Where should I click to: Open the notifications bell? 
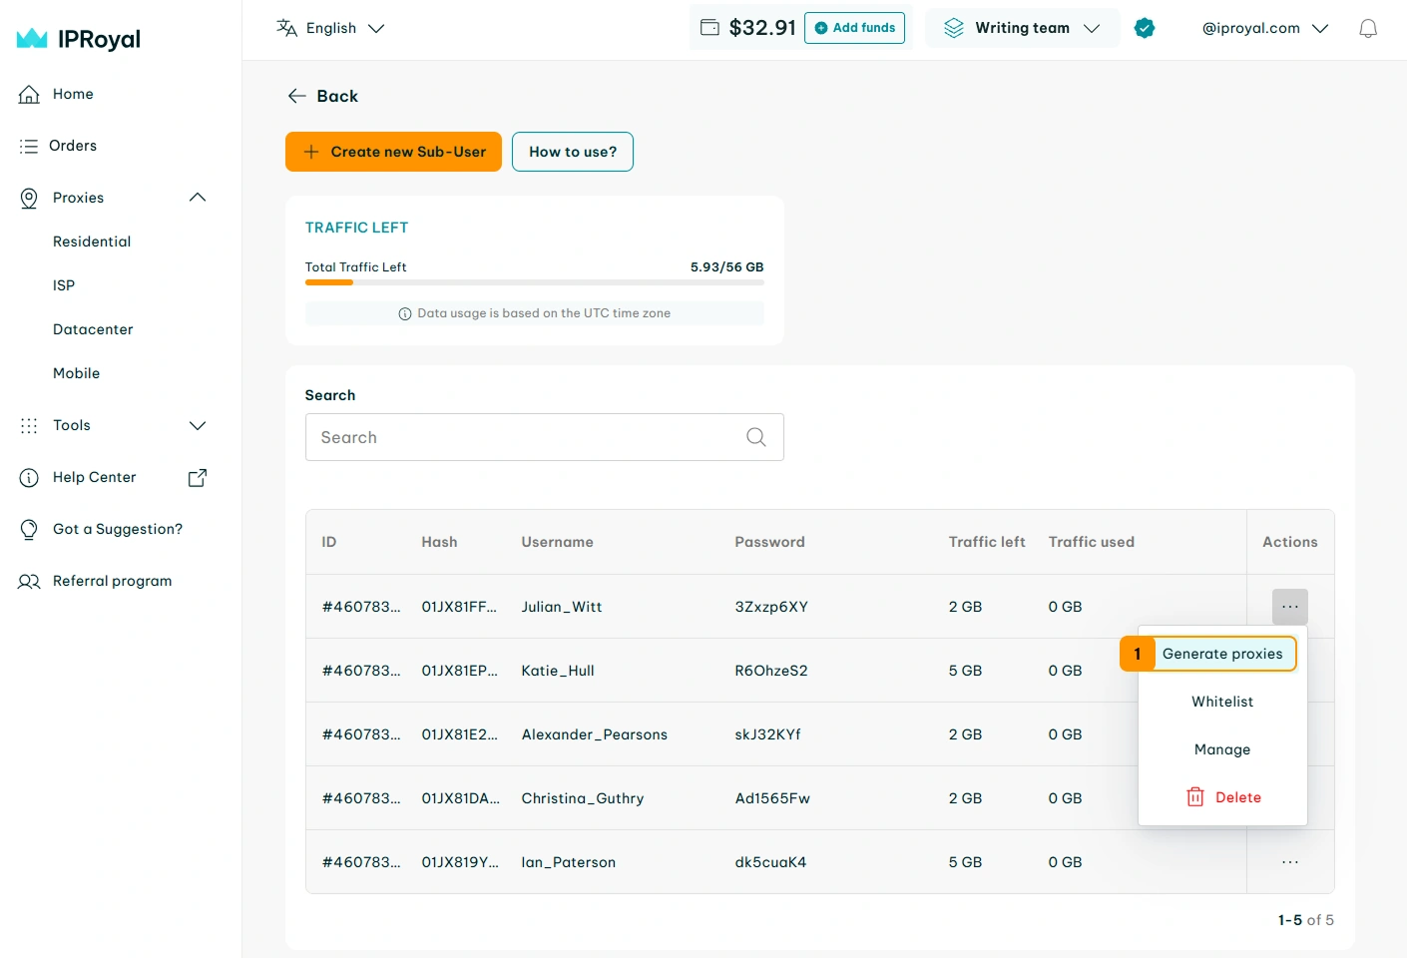1368,28
